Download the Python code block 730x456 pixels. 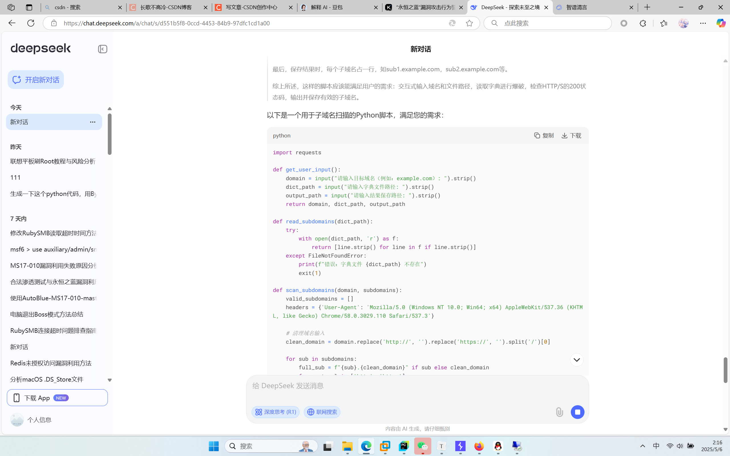coord(571,135)
